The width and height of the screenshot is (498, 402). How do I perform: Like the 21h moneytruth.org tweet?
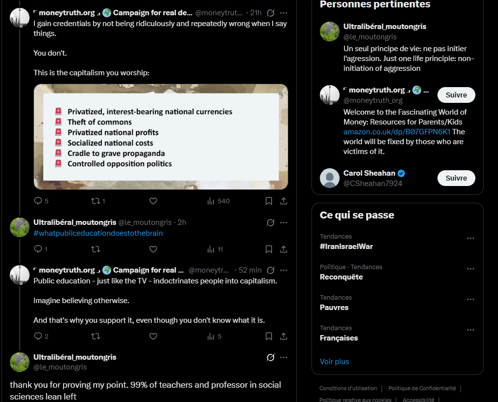tap(153, 201)
